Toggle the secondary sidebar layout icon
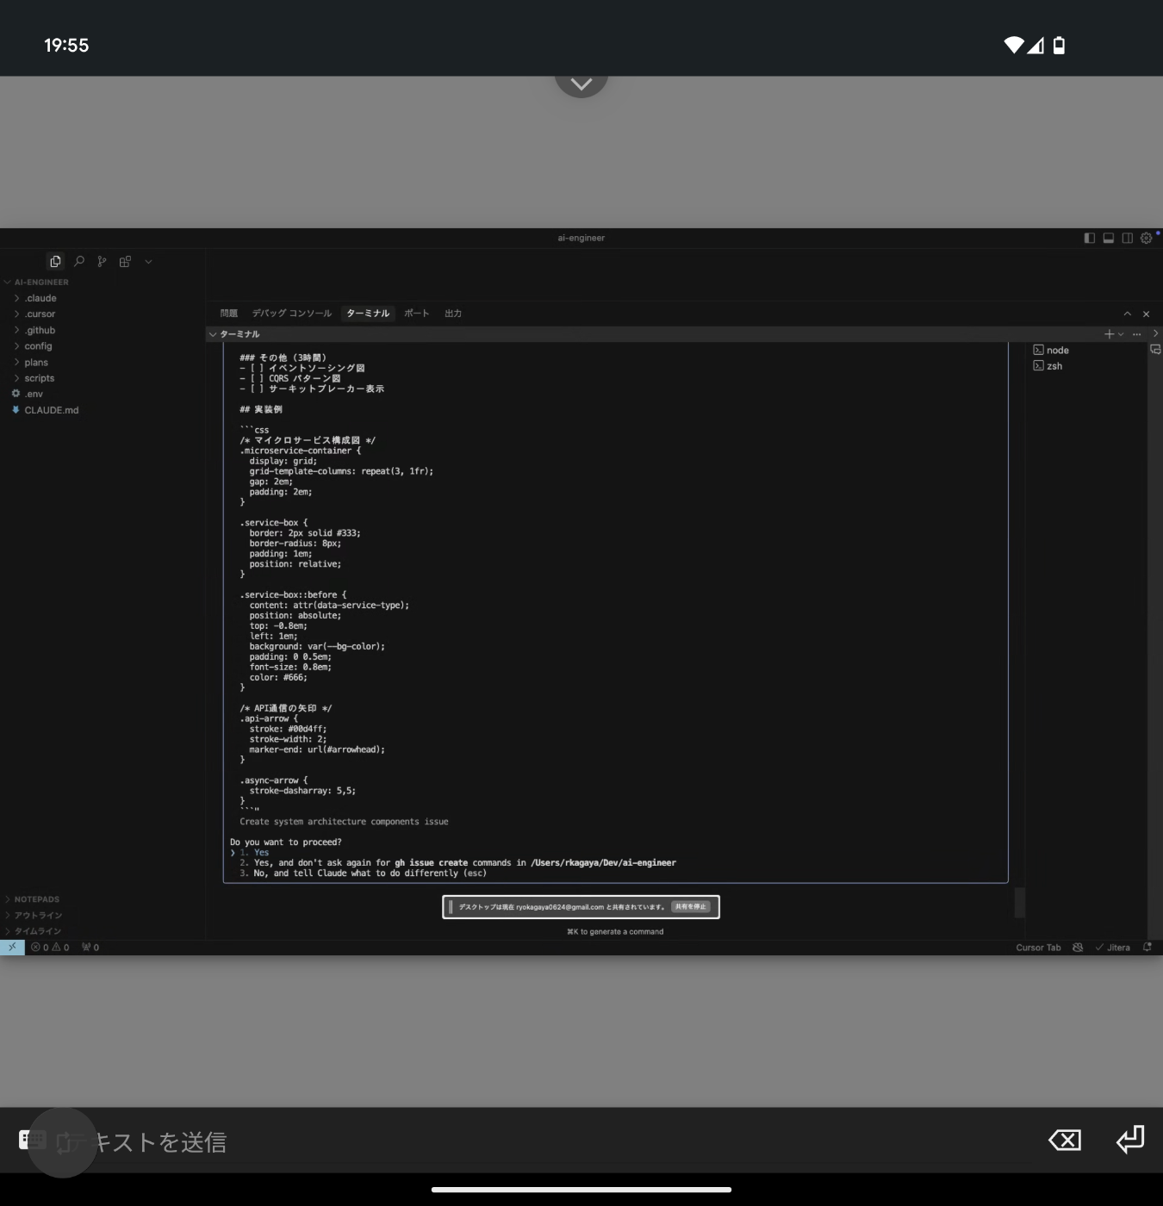Screen dimensions: 1163x1206 pyautogui.click(x=1127, y=238)
